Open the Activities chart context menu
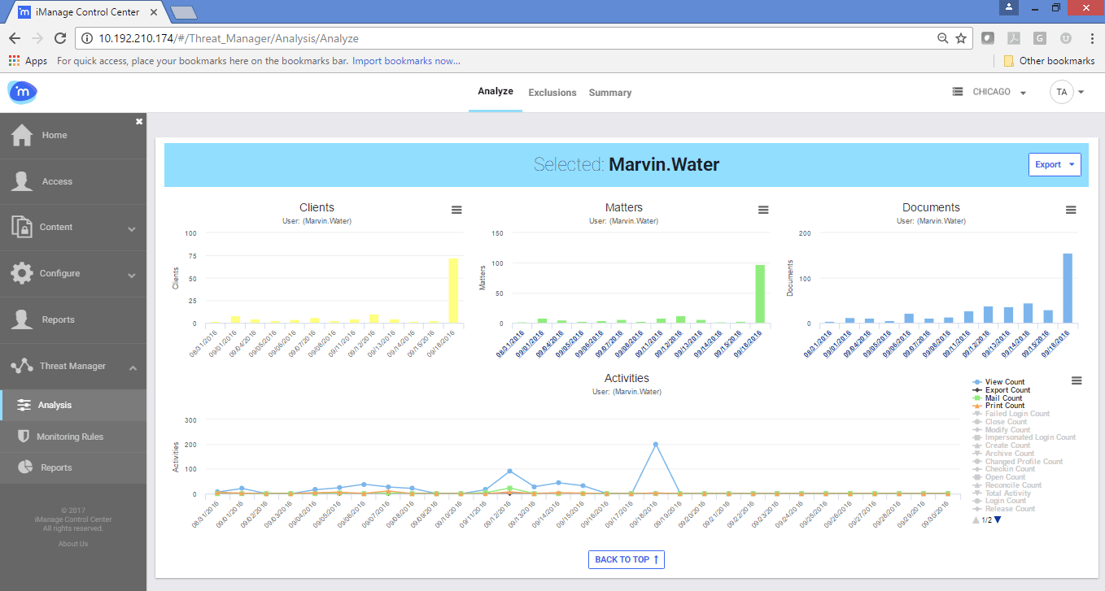1105x591 pixels. coord(1077,380)
